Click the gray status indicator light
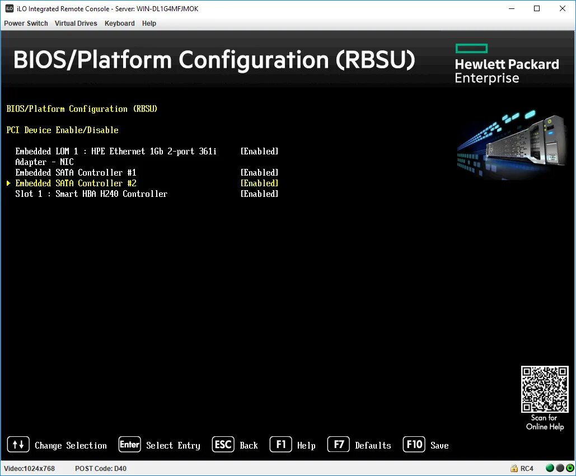The image size is (576, 476). pyautogui.click(x=560, y=468)
